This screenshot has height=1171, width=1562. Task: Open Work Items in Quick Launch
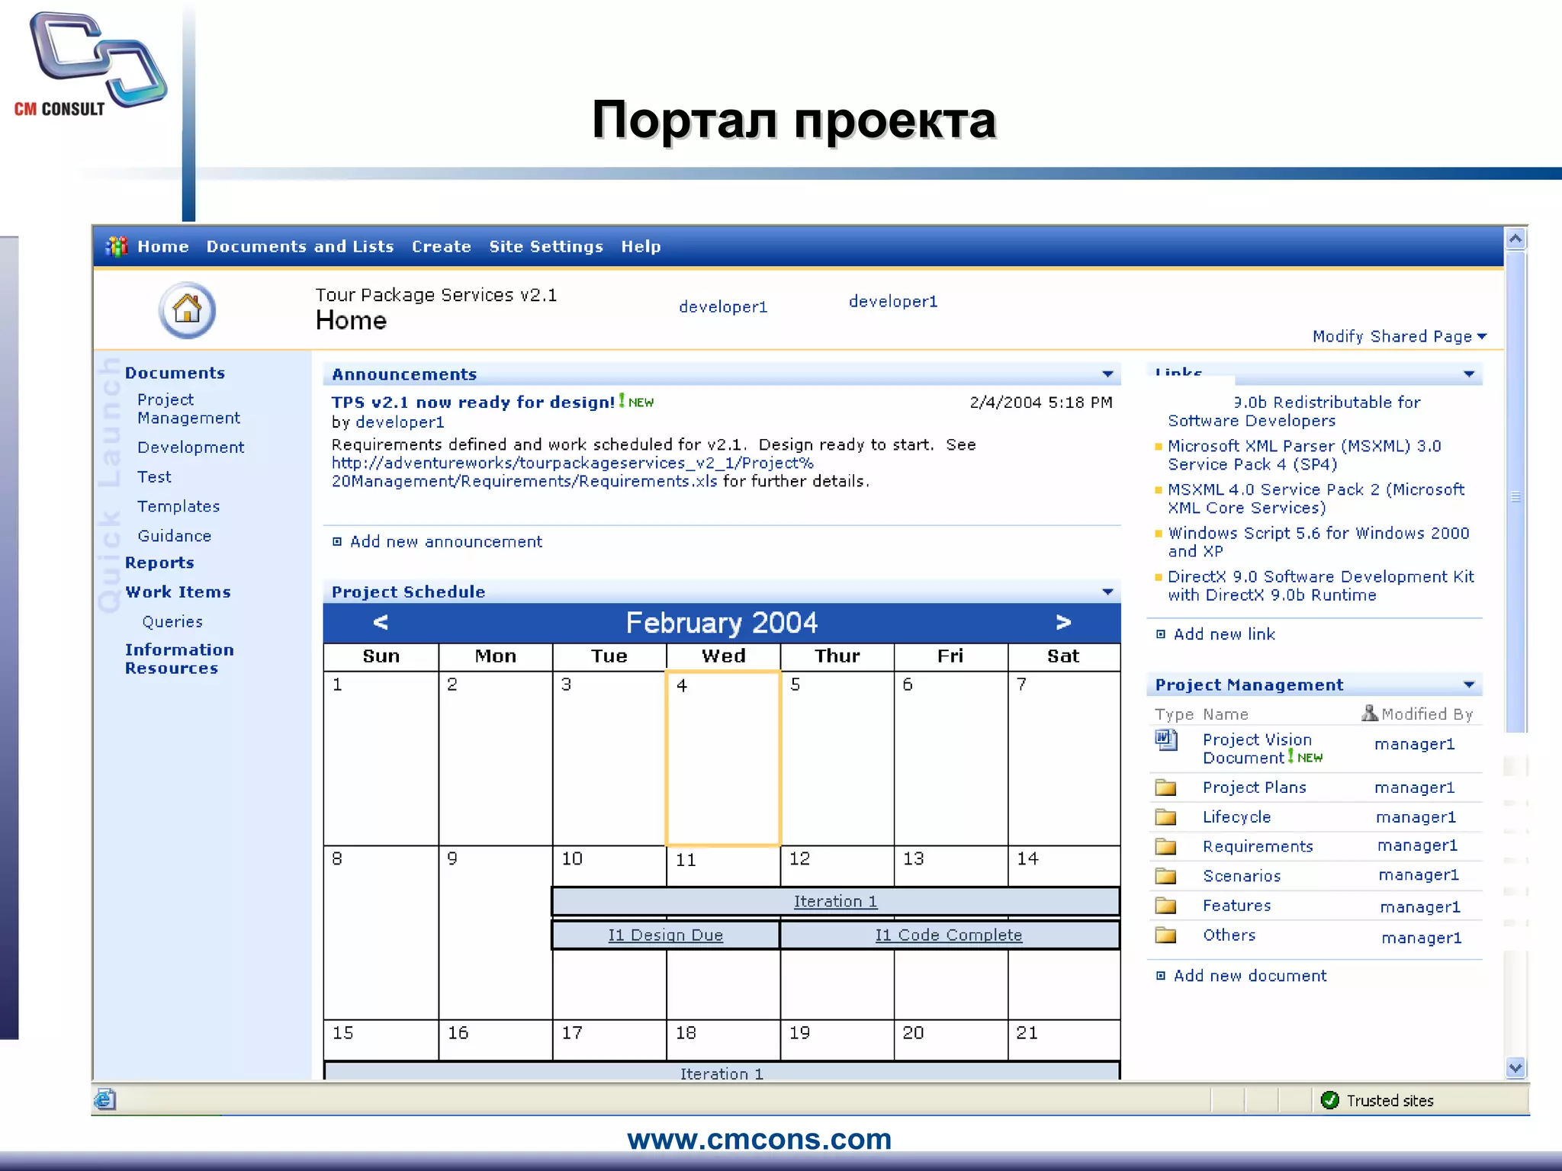tap(178, 592)
